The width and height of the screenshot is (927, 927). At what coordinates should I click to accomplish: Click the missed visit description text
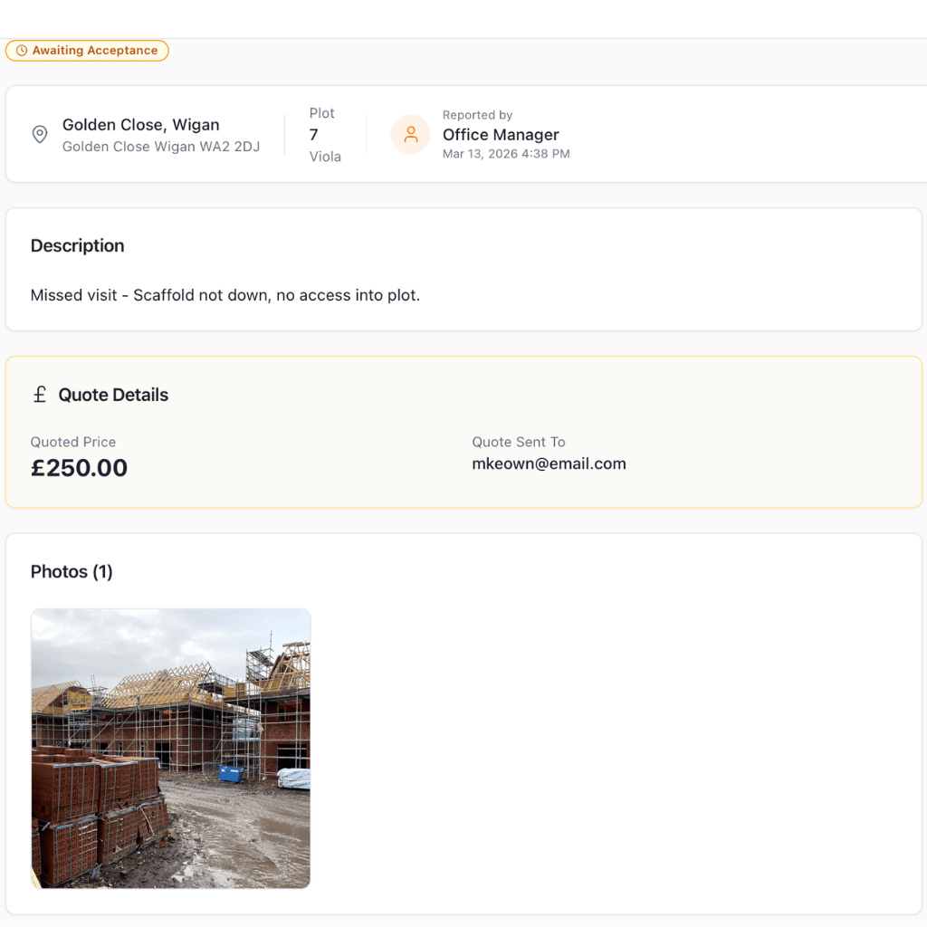(x=225, y=295)
